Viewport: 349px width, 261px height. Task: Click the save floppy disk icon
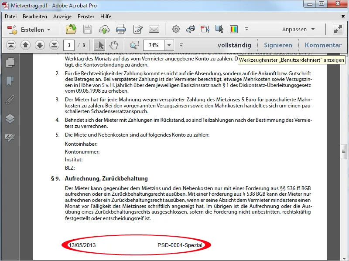click(x=88, y=29)
